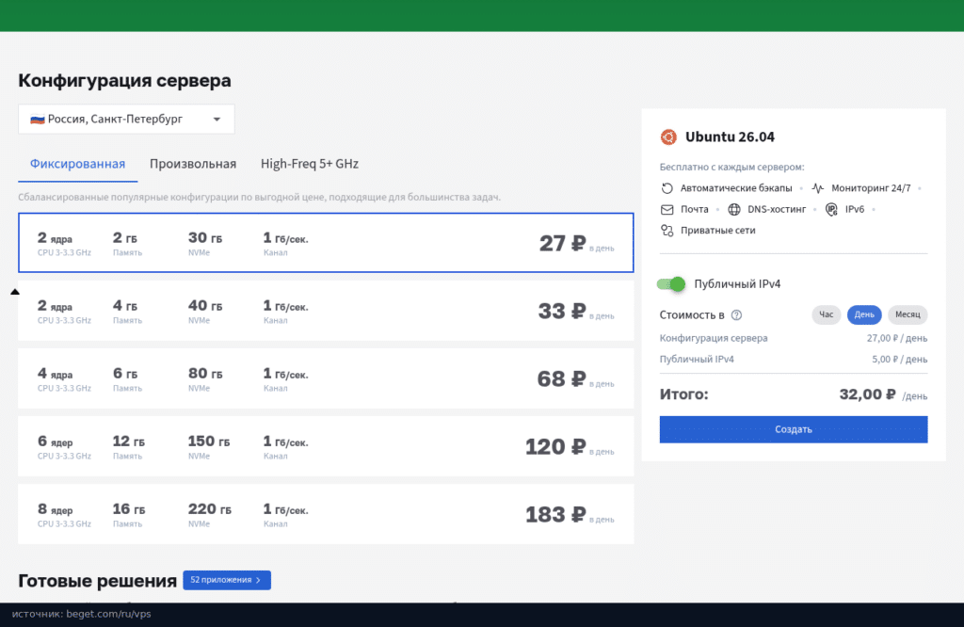Select the 183 ₽ per day plan

tap(326, 514)
